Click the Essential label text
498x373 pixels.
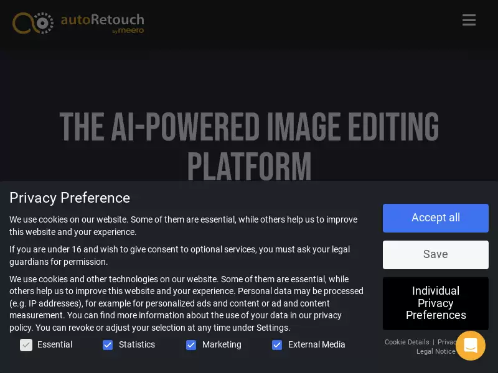[x=55, y=344]
